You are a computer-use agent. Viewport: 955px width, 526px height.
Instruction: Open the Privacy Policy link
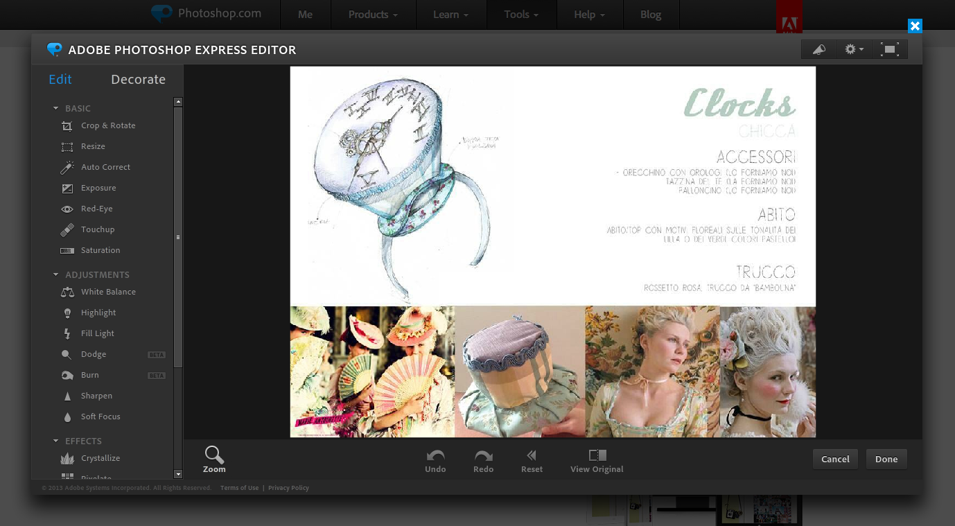click(288, 488)
